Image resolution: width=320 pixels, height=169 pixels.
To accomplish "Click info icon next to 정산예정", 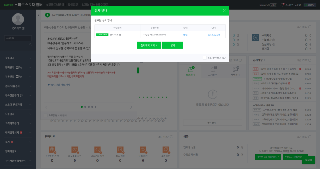I will (x=273, y=44).
